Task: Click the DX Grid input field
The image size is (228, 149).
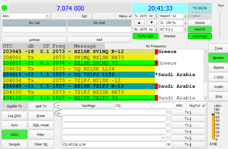Action: click(99, 29)
